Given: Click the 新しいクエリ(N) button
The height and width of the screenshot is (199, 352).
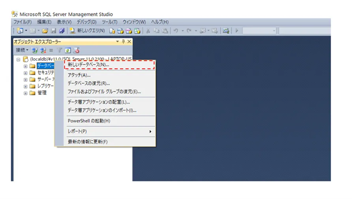Looking at the screenshot, I should 87,31.
